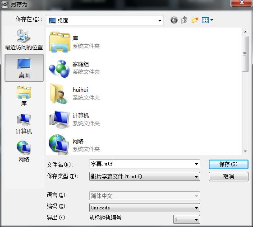Viewport: 253px width, 227px height.
Task: Click the 家庭组 name text
Action: 81,64
